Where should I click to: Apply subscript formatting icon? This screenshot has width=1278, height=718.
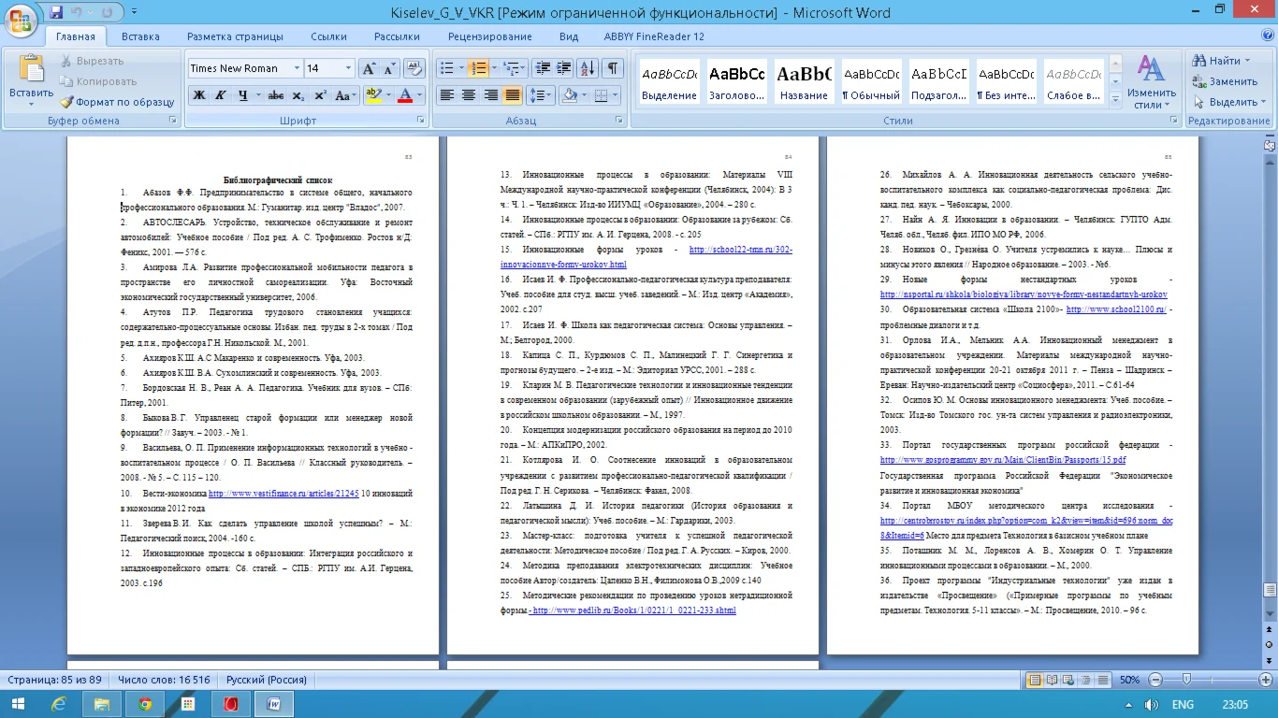pyautogui.click(x=298, y=95)
